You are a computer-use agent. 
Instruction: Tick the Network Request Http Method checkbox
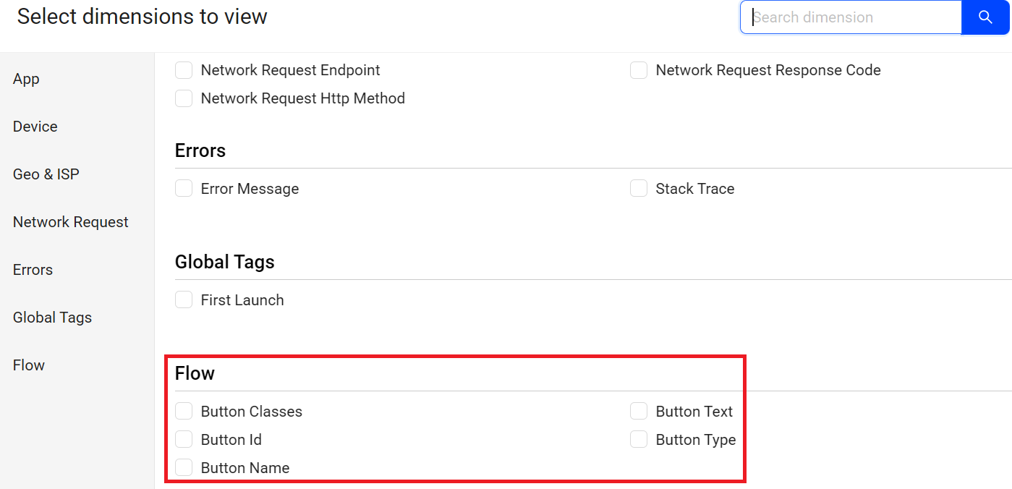click(x=184, y=98)
